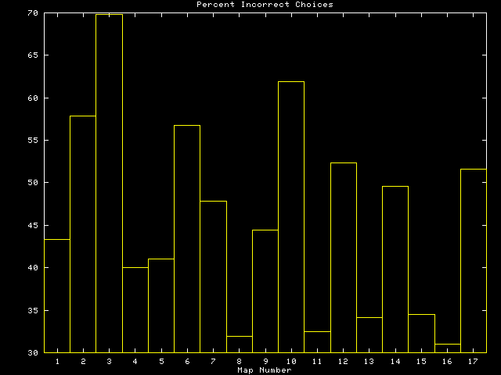Click the x-axis label 9

pos(265,361)
